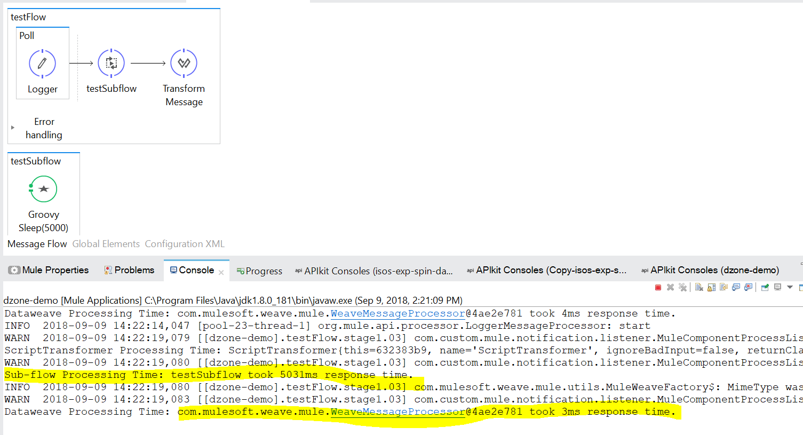The width and height of the screenshot is (803, 435).
Task: Click the testSubflow container title
Action: tap(36, 161)
